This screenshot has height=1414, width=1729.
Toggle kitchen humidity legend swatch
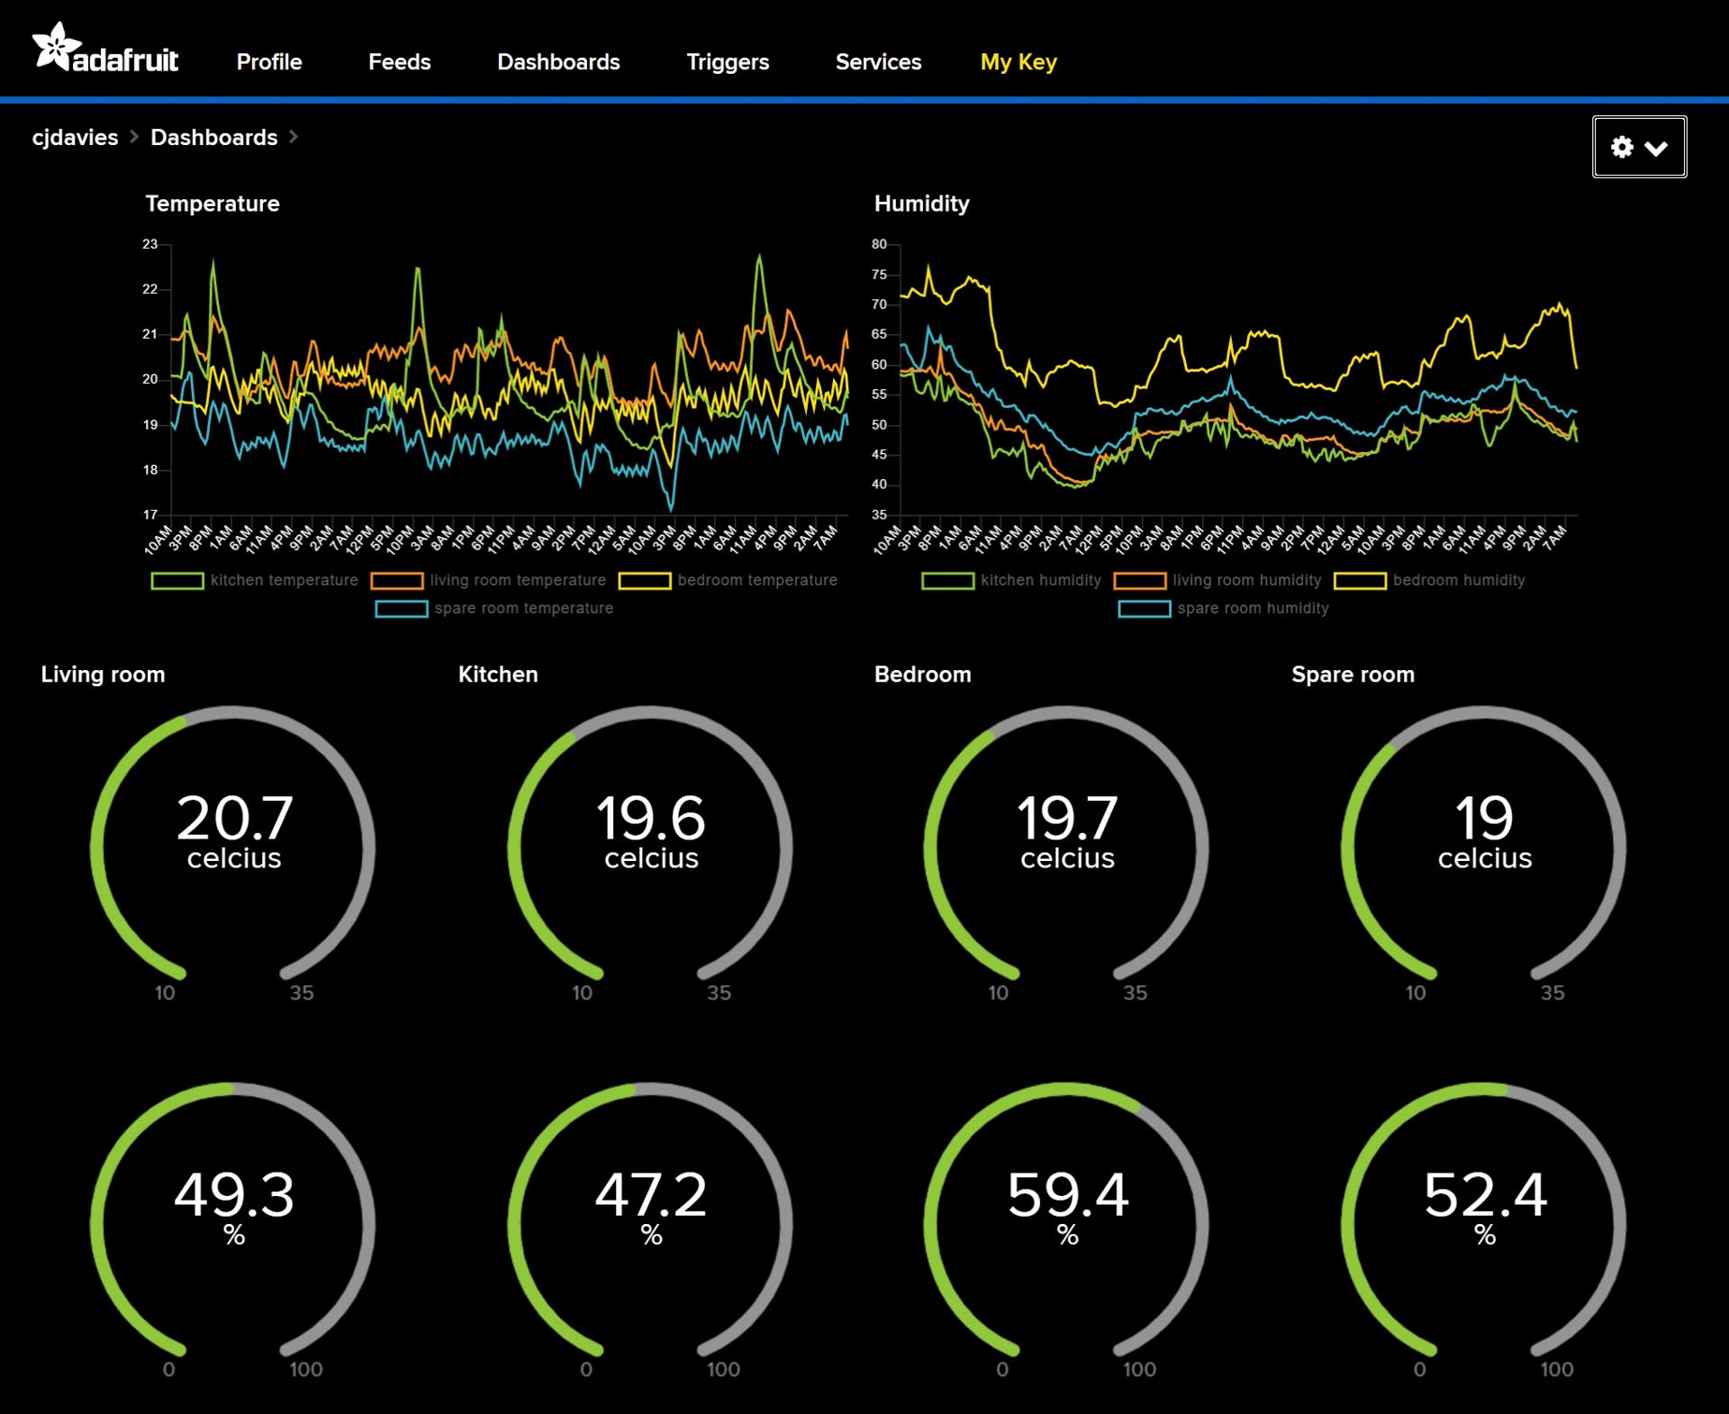coord(947,581)
